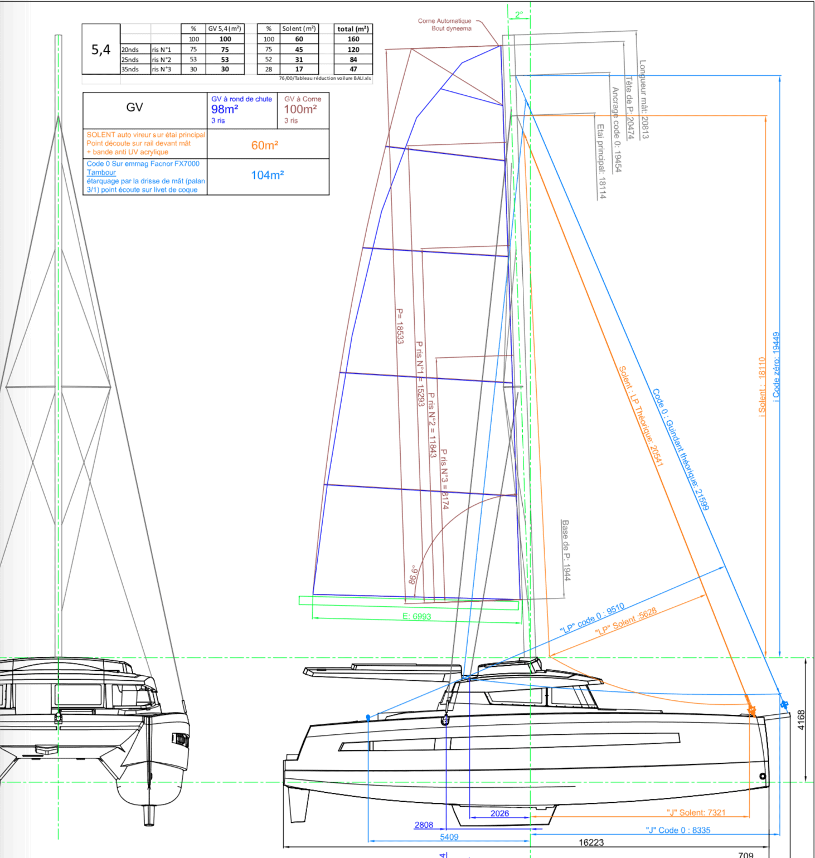Image resolution: width=815 pixels, height=858 pixels.
Task: Click the 2026 keel dimension value
Action: tap(499, 813)
